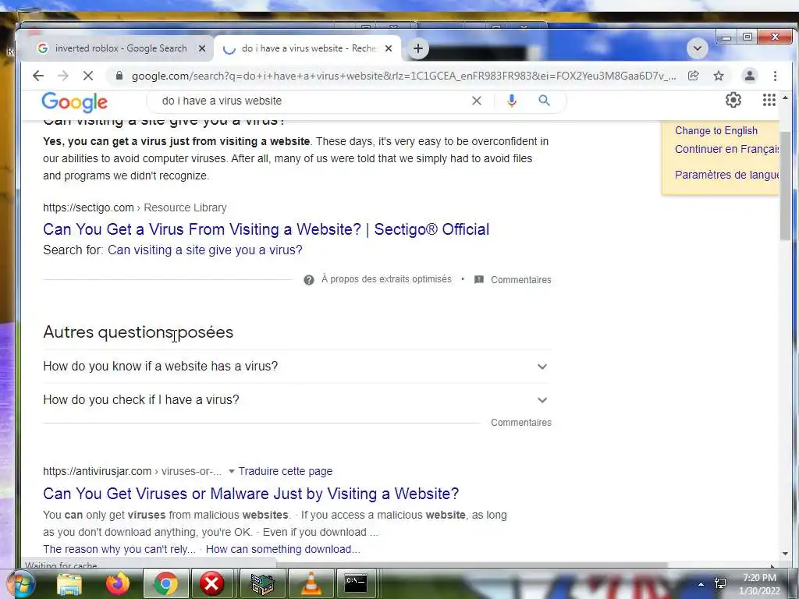Viewport: 799px width, 599px height.
Task: Open the Windows Start button
Action: click(20, 583)
